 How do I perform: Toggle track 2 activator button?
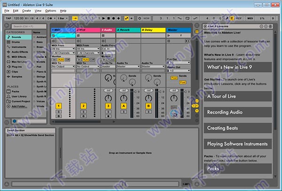tap(84, 106)
